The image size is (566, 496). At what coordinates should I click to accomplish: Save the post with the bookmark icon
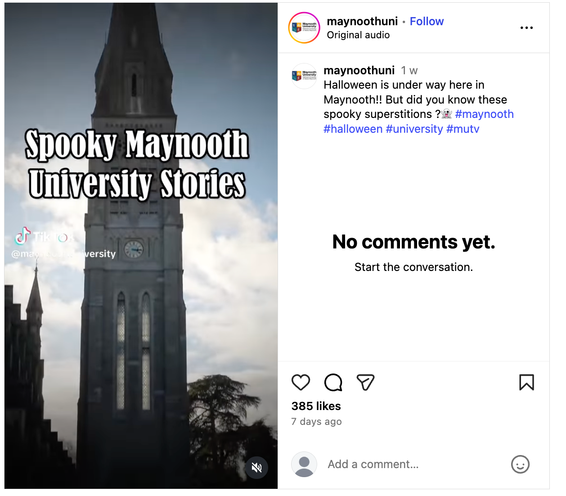click(526, 382)
